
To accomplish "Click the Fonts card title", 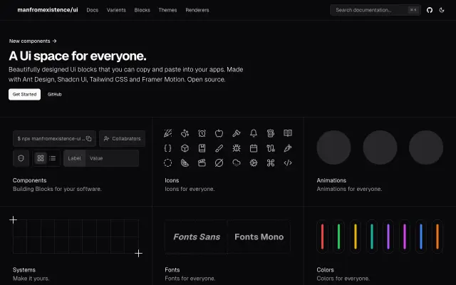I will [172, 270].
